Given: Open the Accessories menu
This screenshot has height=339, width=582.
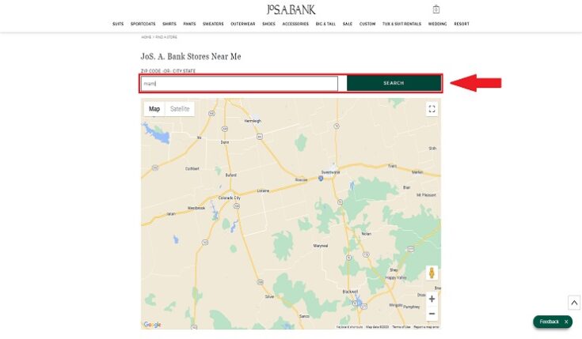Looking at the screenshot, I should pyautogui.click(x=295, y=24).
